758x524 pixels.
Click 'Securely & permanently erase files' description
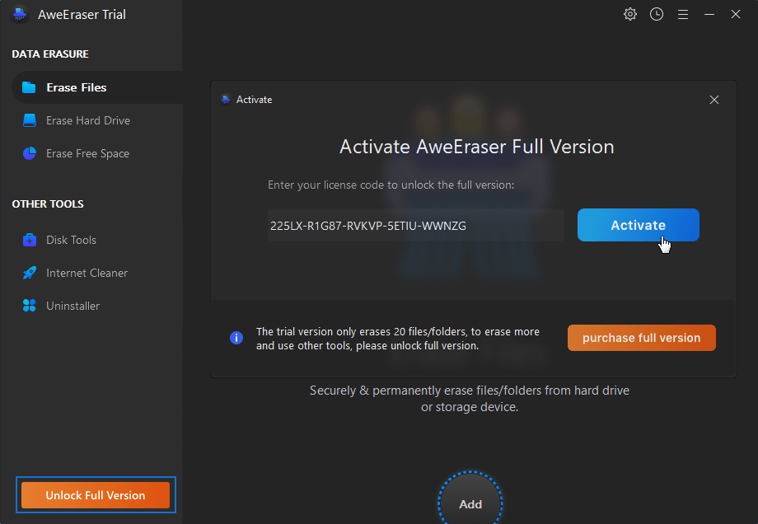click(470, 398)
